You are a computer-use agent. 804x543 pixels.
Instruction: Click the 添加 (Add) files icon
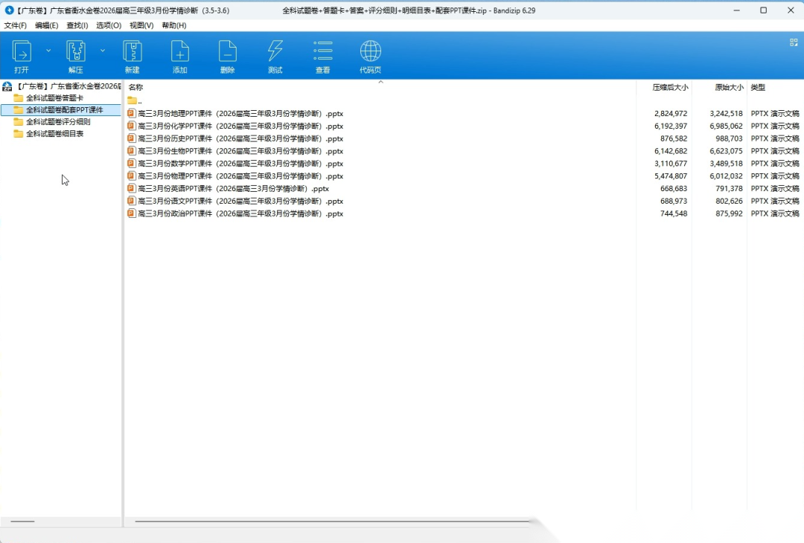tap(180, 52)
